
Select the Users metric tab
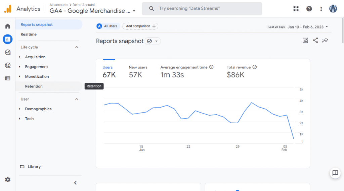[109, 71]
